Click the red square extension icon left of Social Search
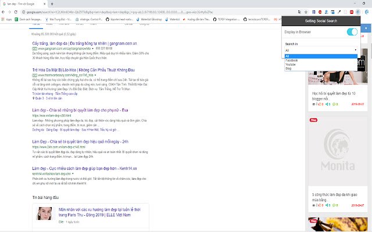Image resolution: width=372 pixels, height=232 pixels. click(x=352, y=12)
